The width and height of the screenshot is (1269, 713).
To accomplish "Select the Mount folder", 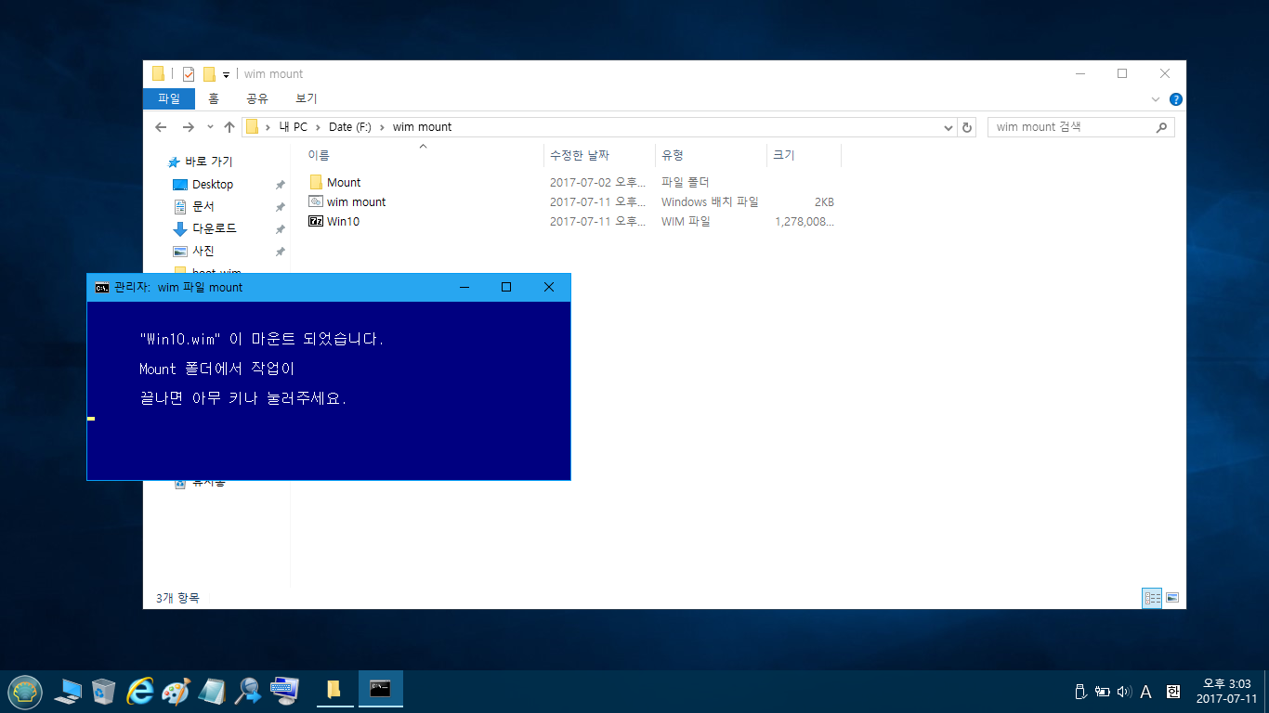I will 344,182.
